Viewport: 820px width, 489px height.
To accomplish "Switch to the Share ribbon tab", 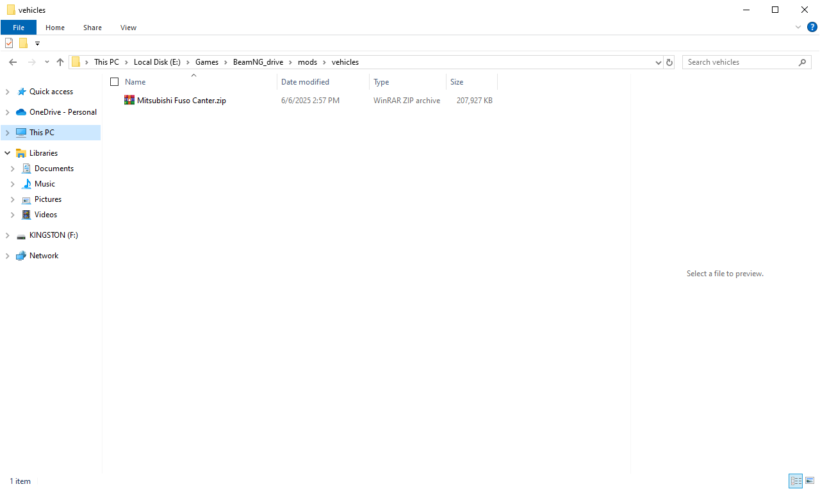I will [92, 28].
